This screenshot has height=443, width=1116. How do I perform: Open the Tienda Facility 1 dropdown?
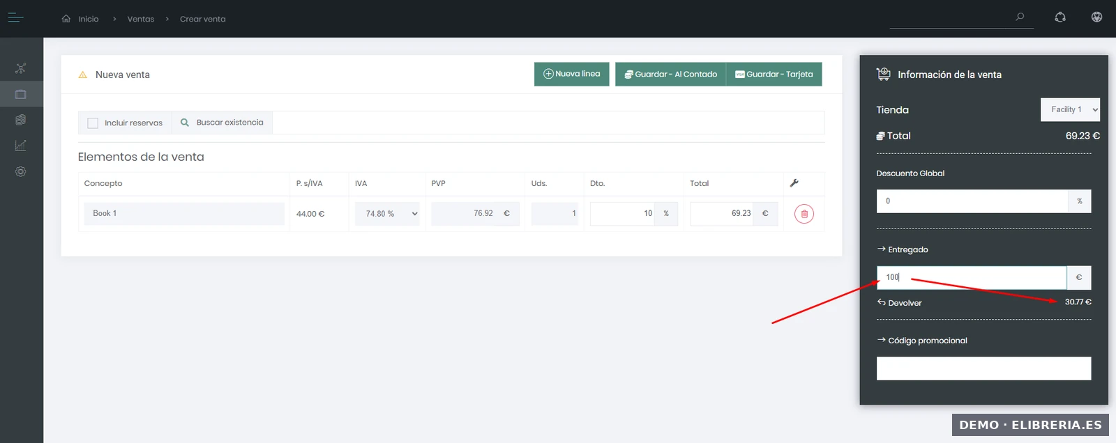tap(1069, 109)
